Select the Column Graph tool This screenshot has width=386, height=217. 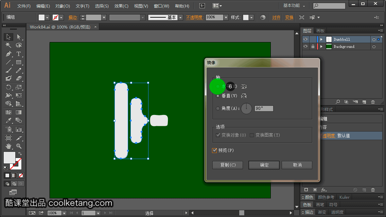(19, 129)
